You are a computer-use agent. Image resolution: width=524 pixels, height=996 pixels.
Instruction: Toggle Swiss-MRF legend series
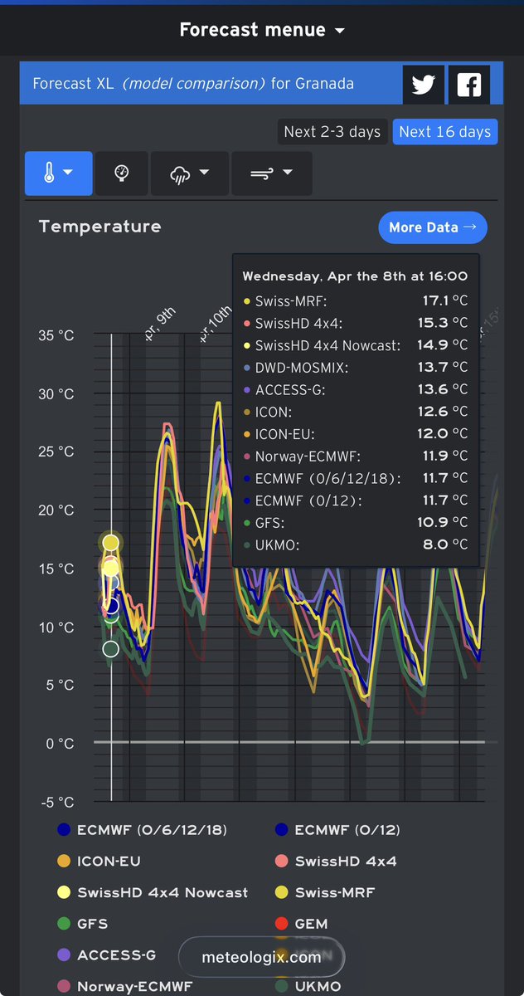(327, 892)
